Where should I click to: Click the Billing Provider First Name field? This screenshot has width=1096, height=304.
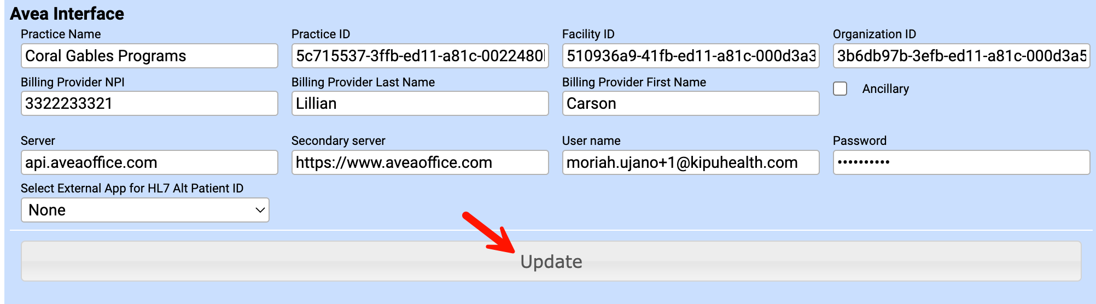(x=690, y=103)
